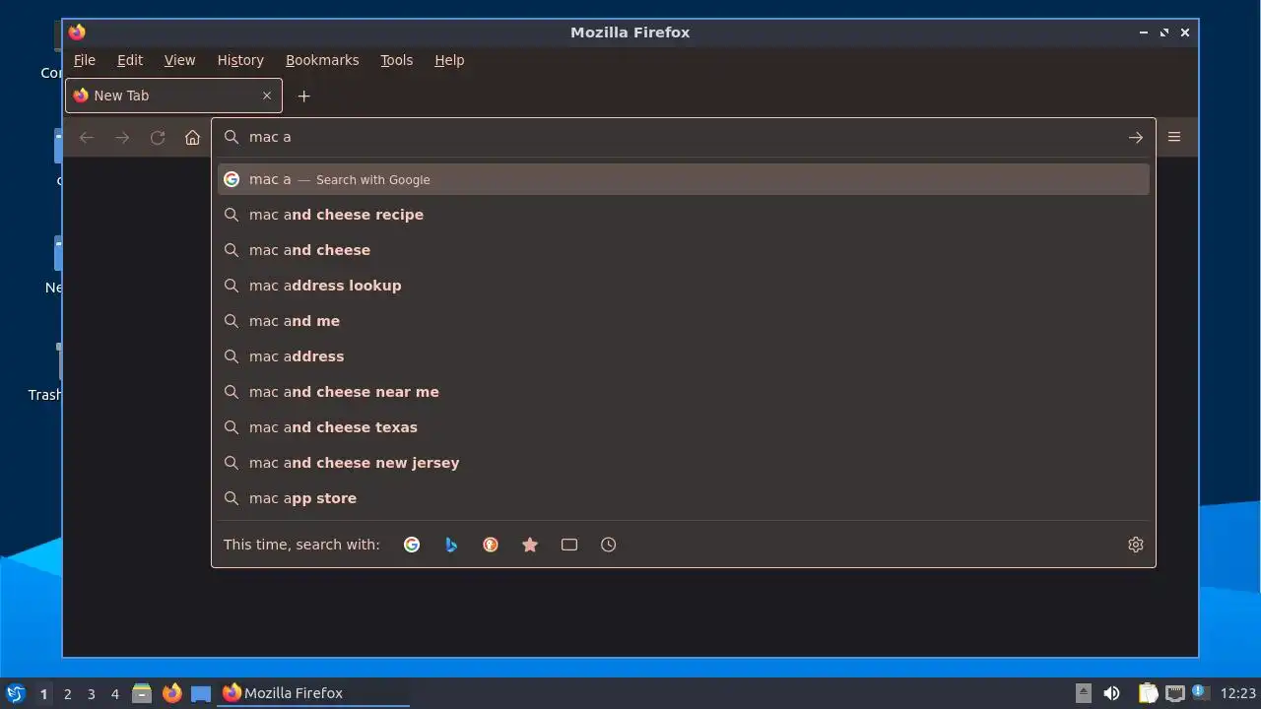
Task: Open the History menu
Action: [240, 60]
